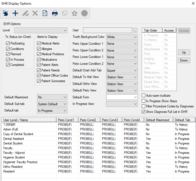The image size is (196, 181).
Task: Click the X delete icon in toolbar
Action: tap(35, 13)
